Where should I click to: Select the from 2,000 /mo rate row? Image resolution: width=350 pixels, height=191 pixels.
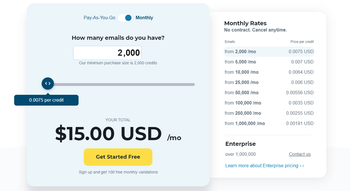pos(269,52)
